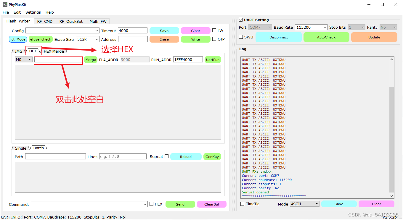403x220 pixels.
Task: Enable the TimeTic checkbox
Action: (x=243, y=204)
